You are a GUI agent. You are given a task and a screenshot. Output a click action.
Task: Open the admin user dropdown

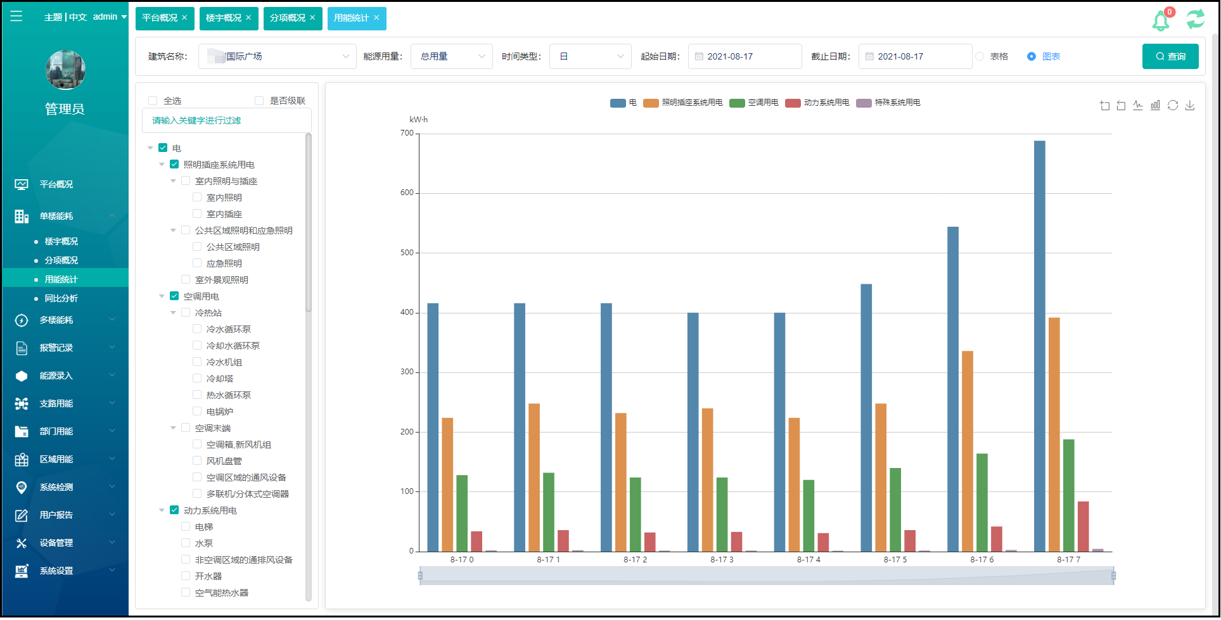[x=110, y=17]
